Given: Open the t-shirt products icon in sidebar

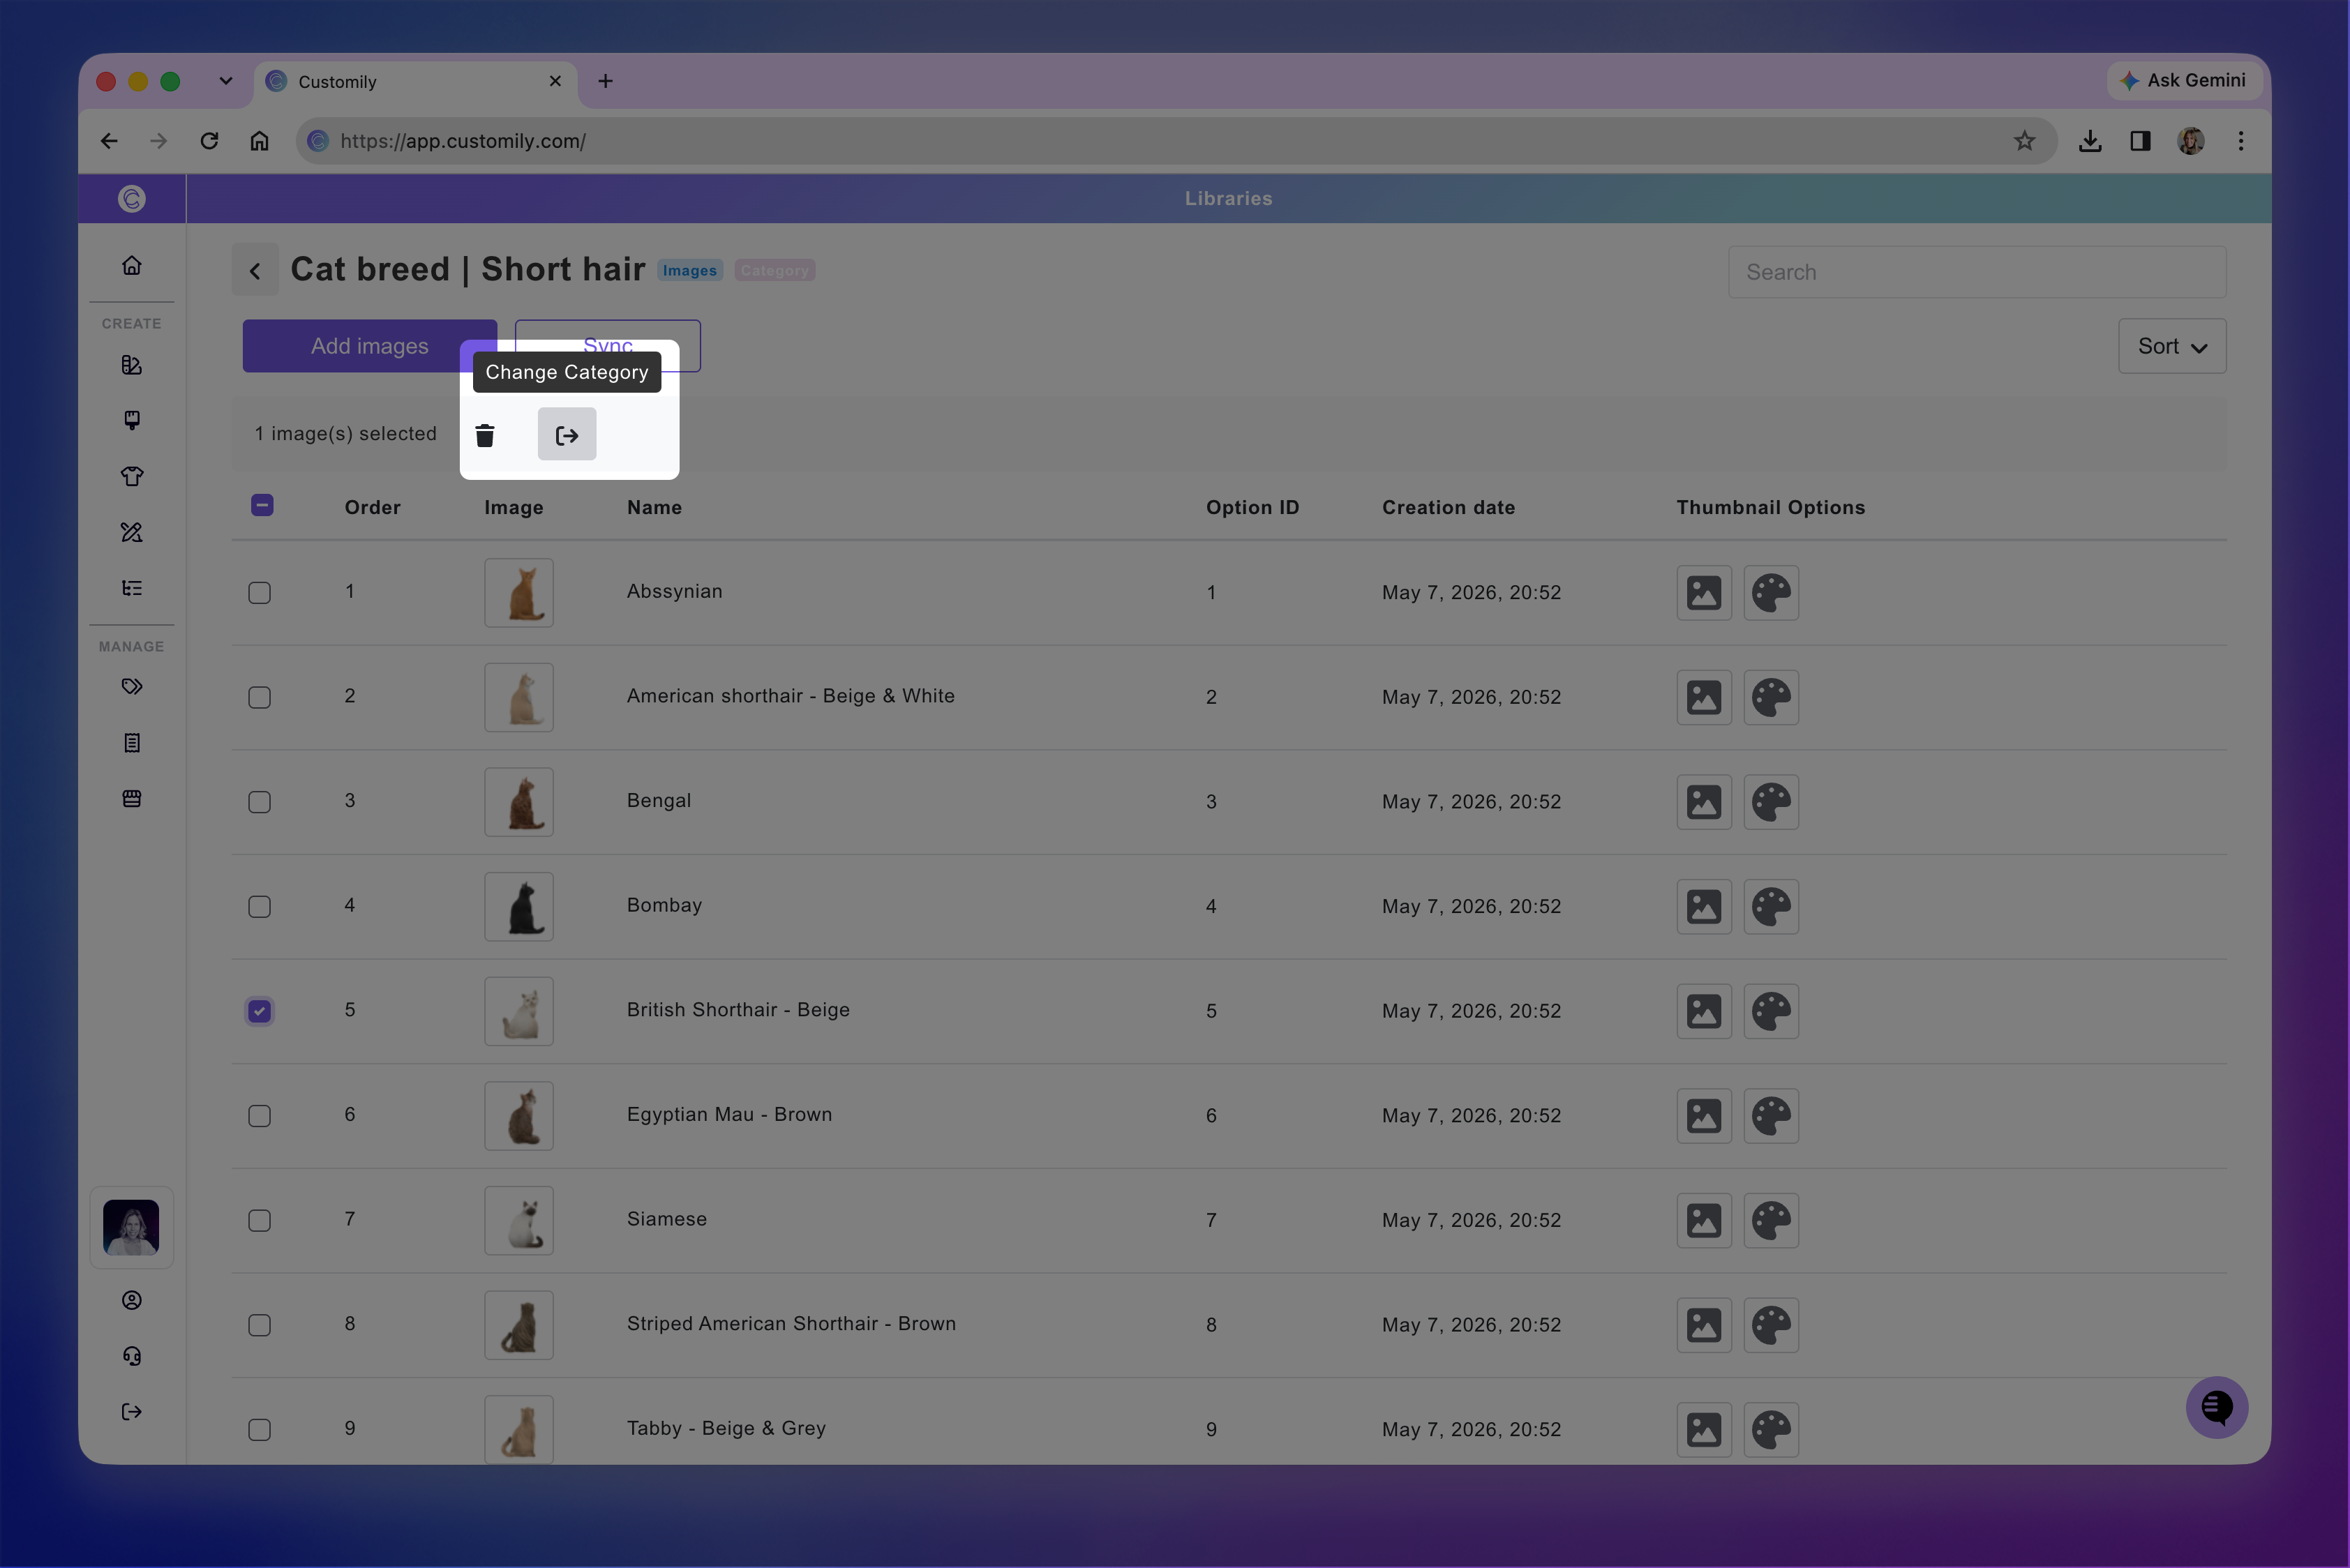Looking at the screenshot, I should point(132,476).
